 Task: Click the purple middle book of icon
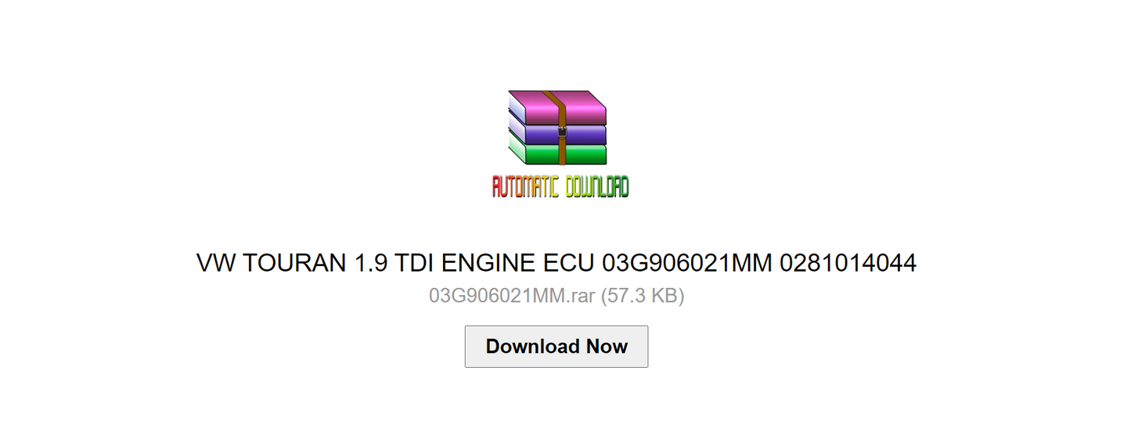click(x=558, y=133)
